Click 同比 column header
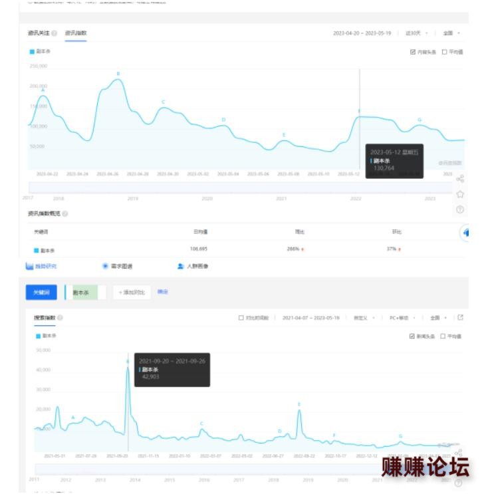The height and width of the screenshot is (494, 484). pyautogui.click(x=300, y=232)
